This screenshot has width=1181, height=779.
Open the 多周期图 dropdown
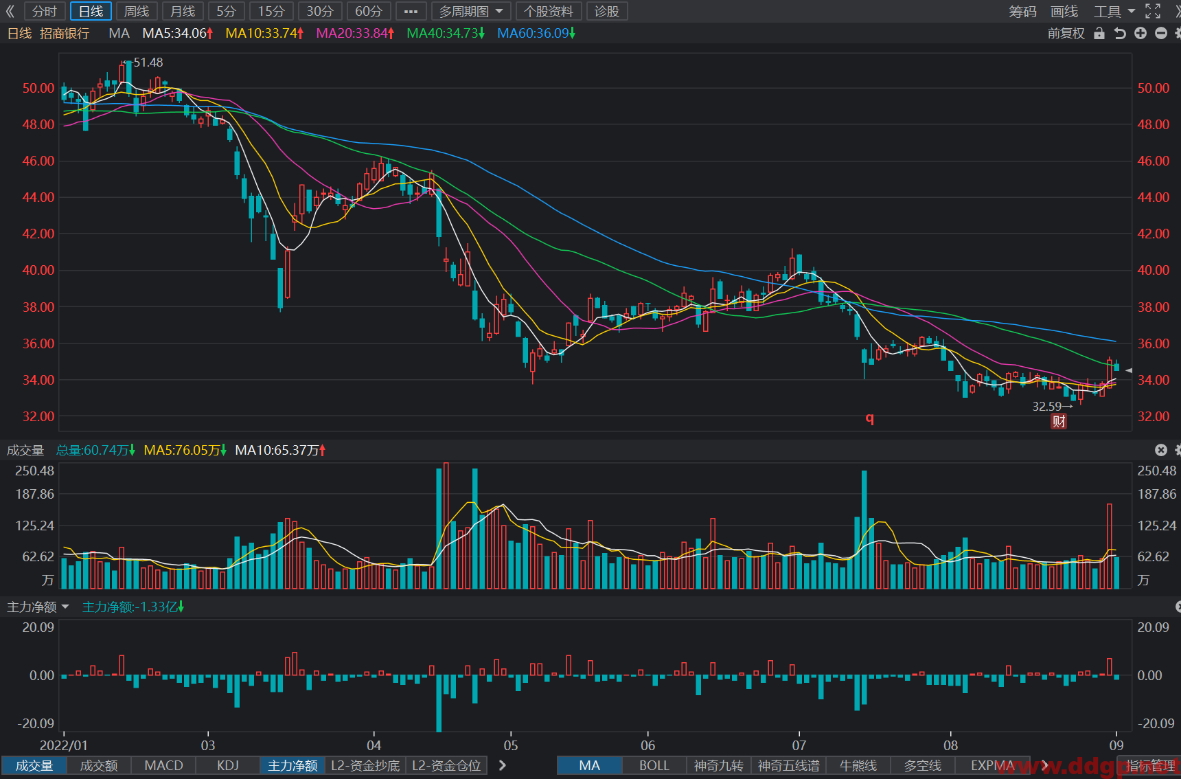point(471,12)
